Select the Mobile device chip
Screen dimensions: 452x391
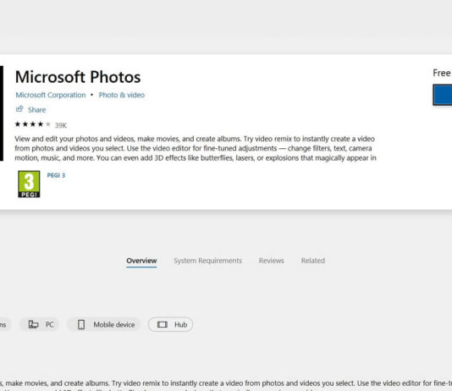pos(104,325)
